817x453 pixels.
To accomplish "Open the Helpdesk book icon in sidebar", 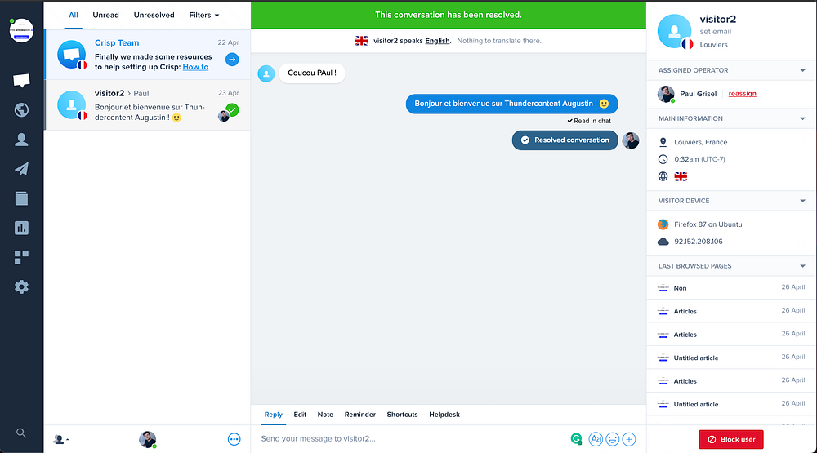I will coord(21,198).
